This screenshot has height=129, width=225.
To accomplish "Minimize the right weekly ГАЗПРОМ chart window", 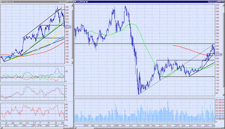I will [x=219, y=2].
